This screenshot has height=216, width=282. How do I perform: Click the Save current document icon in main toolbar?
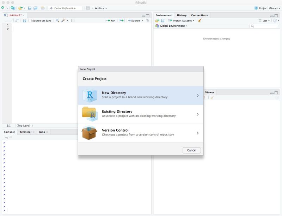30,8
